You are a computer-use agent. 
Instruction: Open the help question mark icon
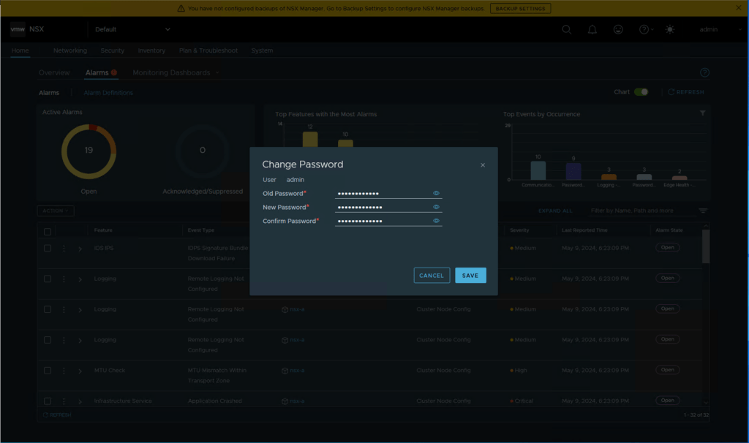click(x=644, y=30)
